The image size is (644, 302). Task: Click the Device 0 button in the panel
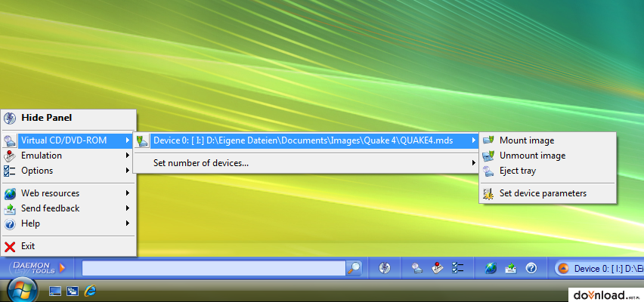coord(599,269)
